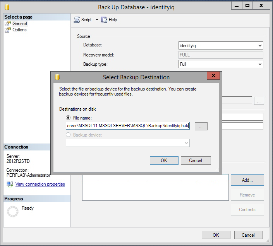273x246 pixels.
Task: Open the Script dropdown arrow
Action: [x=97, y=20]
